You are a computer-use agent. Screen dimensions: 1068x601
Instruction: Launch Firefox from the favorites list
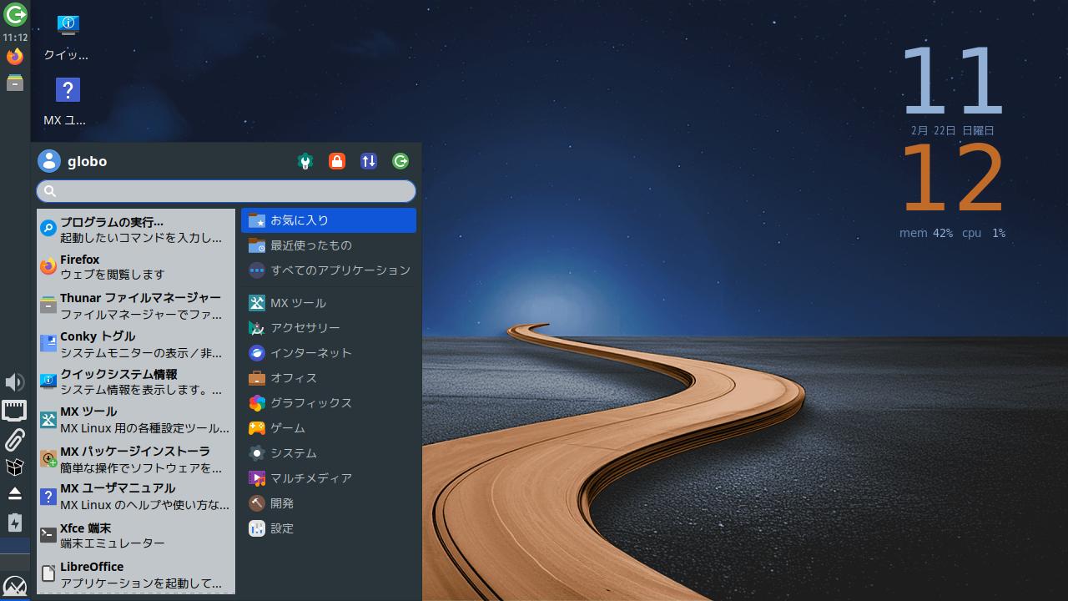pyautogui.click(x=135, y=266)
